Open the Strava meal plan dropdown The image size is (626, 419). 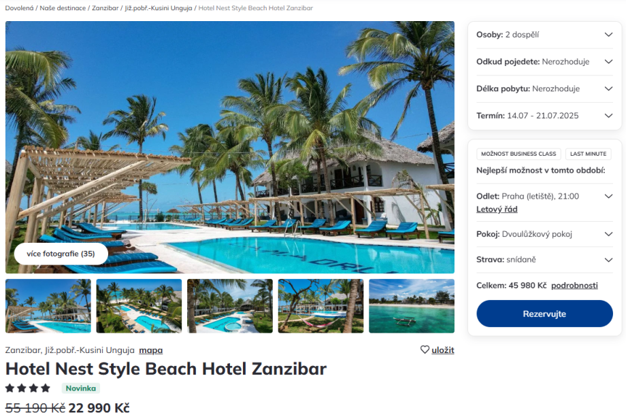544,260
